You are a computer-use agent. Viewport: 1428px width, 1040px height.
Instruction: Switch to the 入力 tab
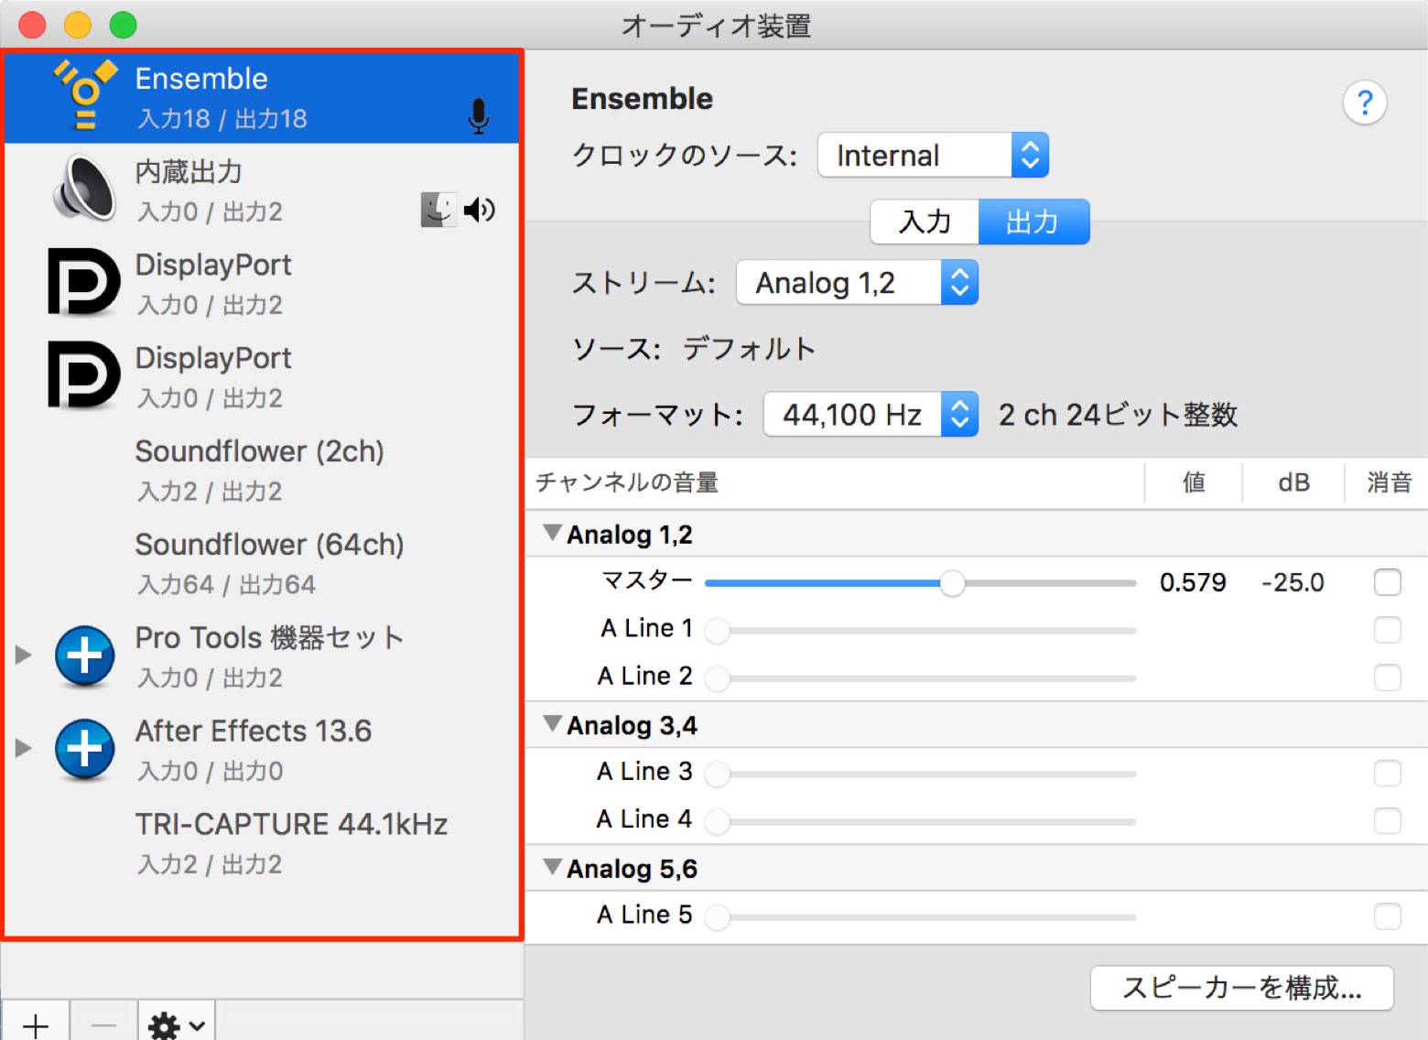pyautogui.click(x=925, y=222)
